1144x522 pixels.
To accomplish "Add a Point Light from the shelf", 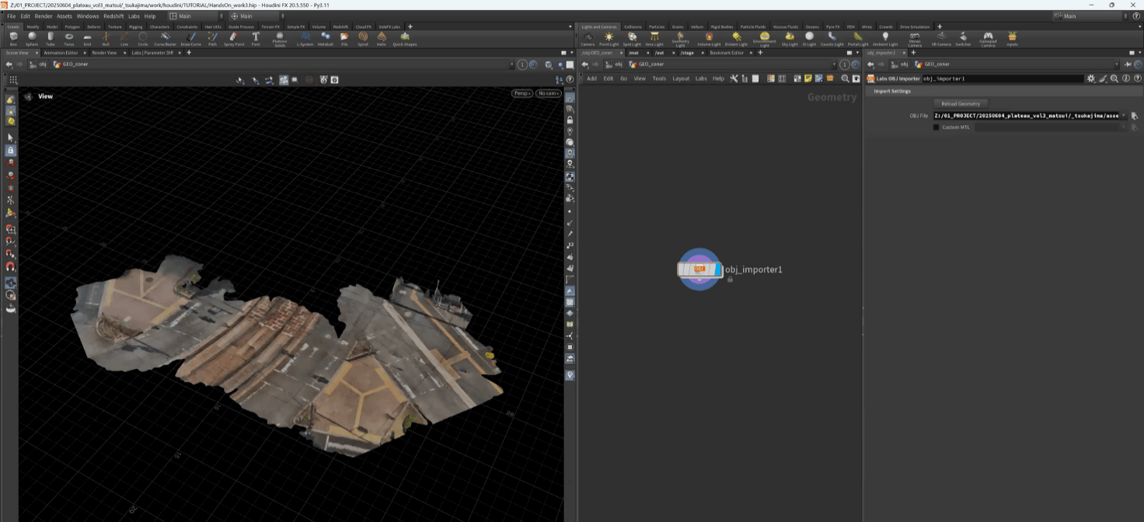I will point(609,38).
